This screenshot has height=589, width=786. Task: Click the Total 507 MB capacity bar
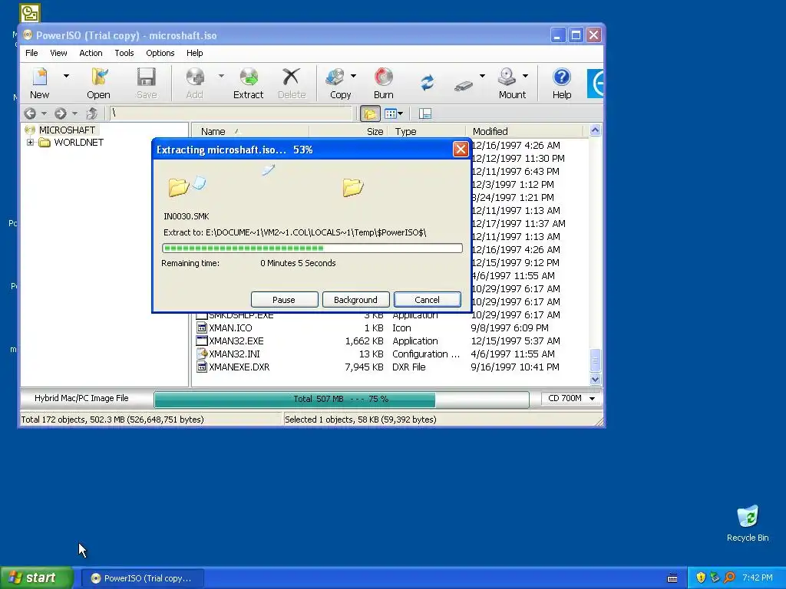(x=342, y=399)
